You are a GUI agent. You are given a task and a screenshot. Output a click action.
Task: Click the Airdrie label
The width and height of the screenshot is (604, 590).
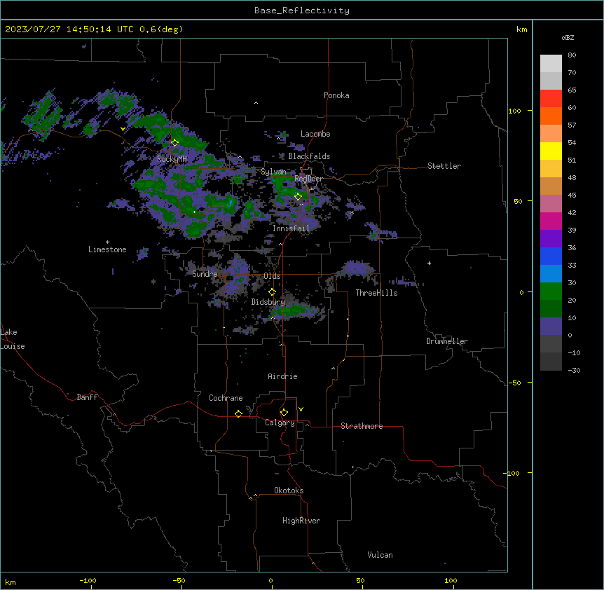pos(282,376)
